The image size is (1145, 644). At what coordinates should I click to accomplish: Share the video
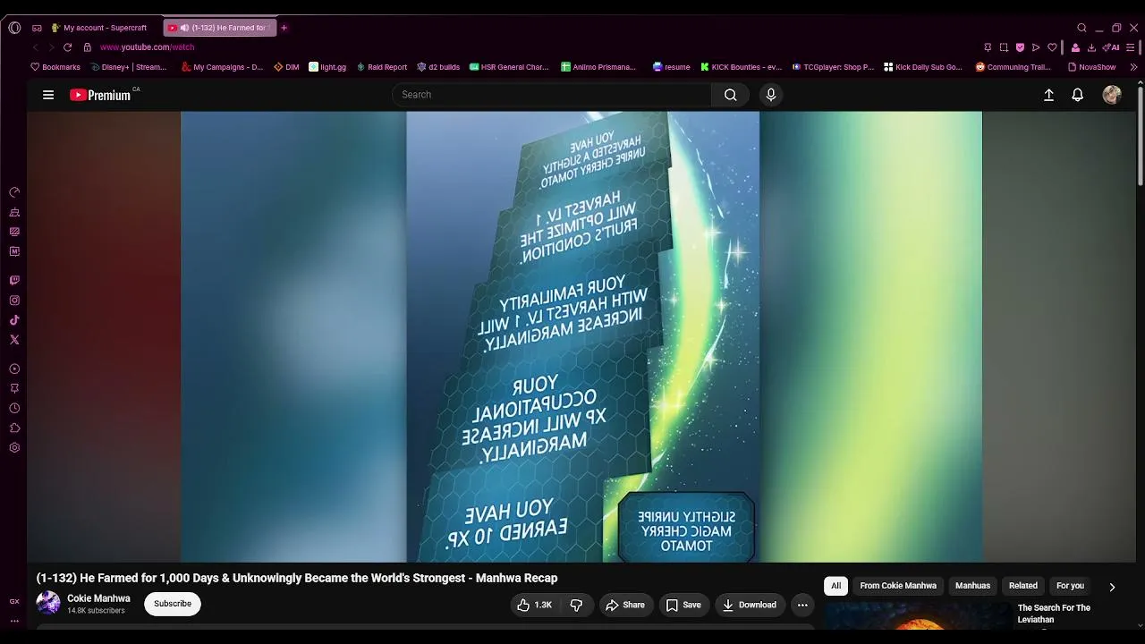pos(624,605)
